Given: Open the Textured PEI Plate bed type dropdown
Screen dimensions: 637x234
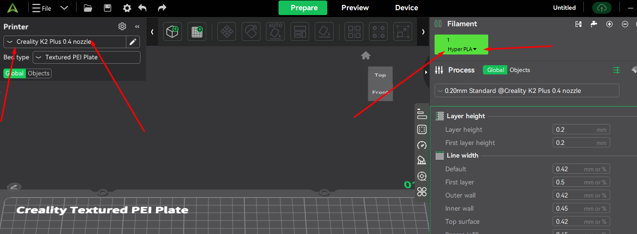Looking at the screenshot, I should [86, 57].
